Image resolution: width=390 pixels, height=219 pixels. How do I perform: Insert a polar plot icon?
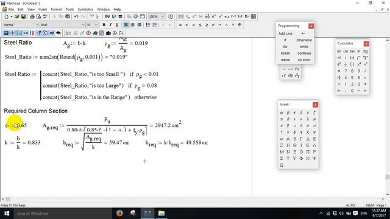(x=88, y=33)
